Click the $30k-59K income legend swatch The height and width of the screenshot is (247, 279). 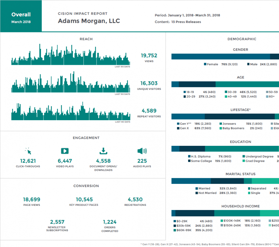(x=175, y=226)
